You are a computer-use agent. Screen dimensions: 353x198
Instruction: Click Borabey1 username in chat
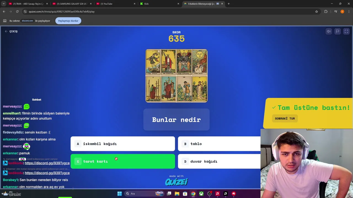click(x=10, y=180)
